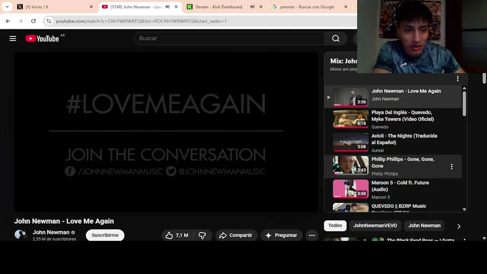Screen dimensions: 487x274
Task: Click the video title John Newman - Love Me Again
Action: coord(64,221)
